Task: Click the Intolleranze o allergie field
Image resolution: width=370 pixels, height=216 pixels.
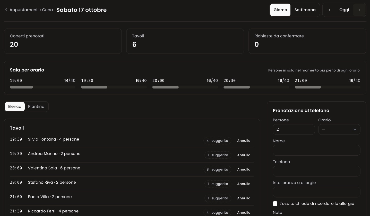Action: pos(316,192)
